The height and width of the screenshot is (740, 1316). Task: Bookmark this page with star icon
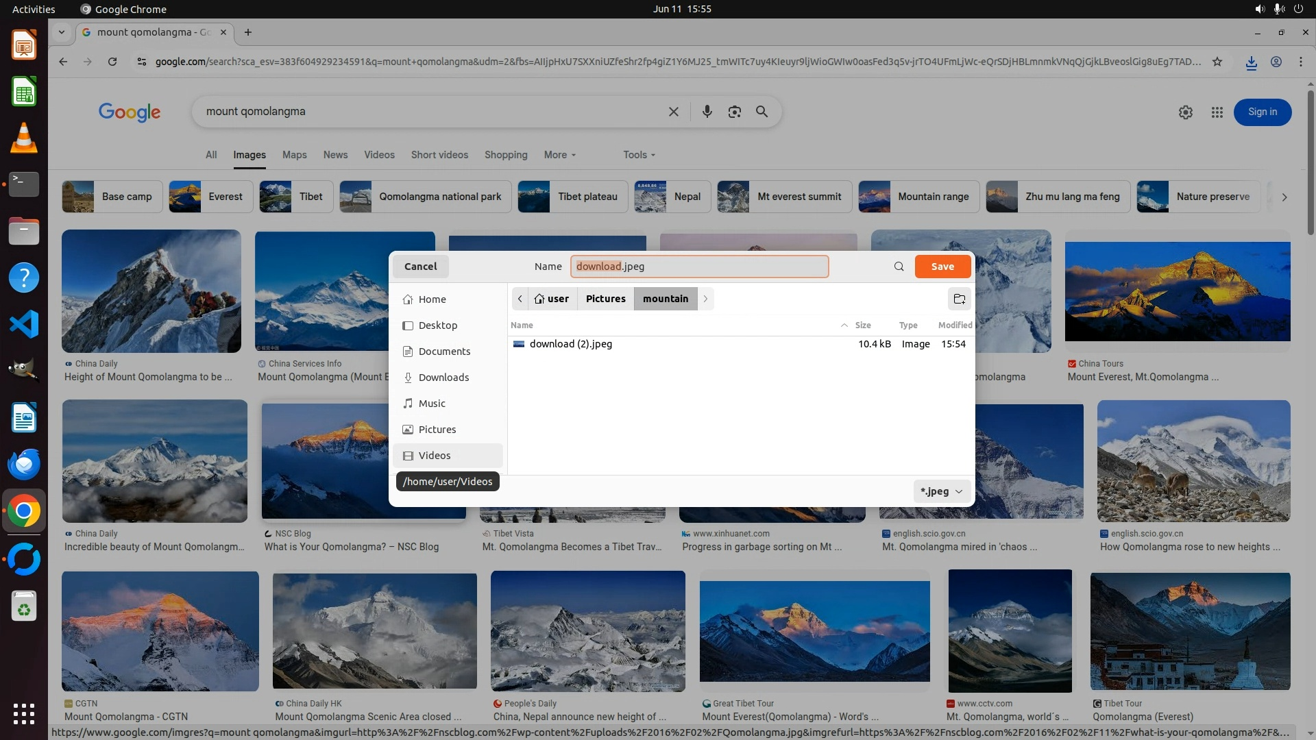pyautogui.click(x=1217, y=62)
